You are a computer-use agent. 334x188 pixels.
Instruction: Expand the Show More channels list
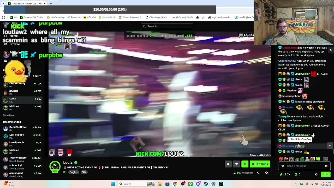point(9,115)
